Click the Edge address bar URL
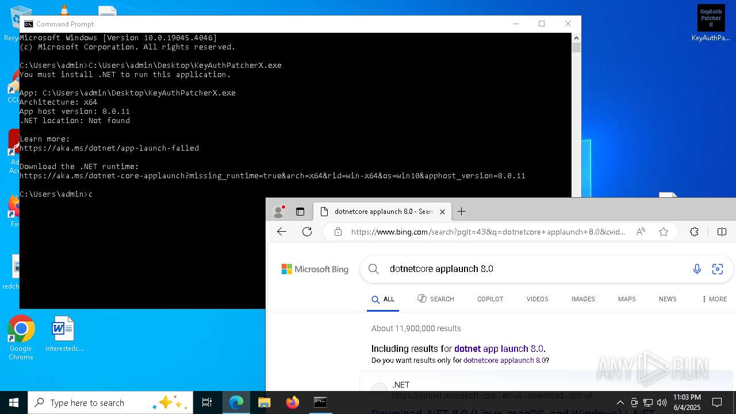The width and height of the screenshot is (736, 414). tap(488, 232)
